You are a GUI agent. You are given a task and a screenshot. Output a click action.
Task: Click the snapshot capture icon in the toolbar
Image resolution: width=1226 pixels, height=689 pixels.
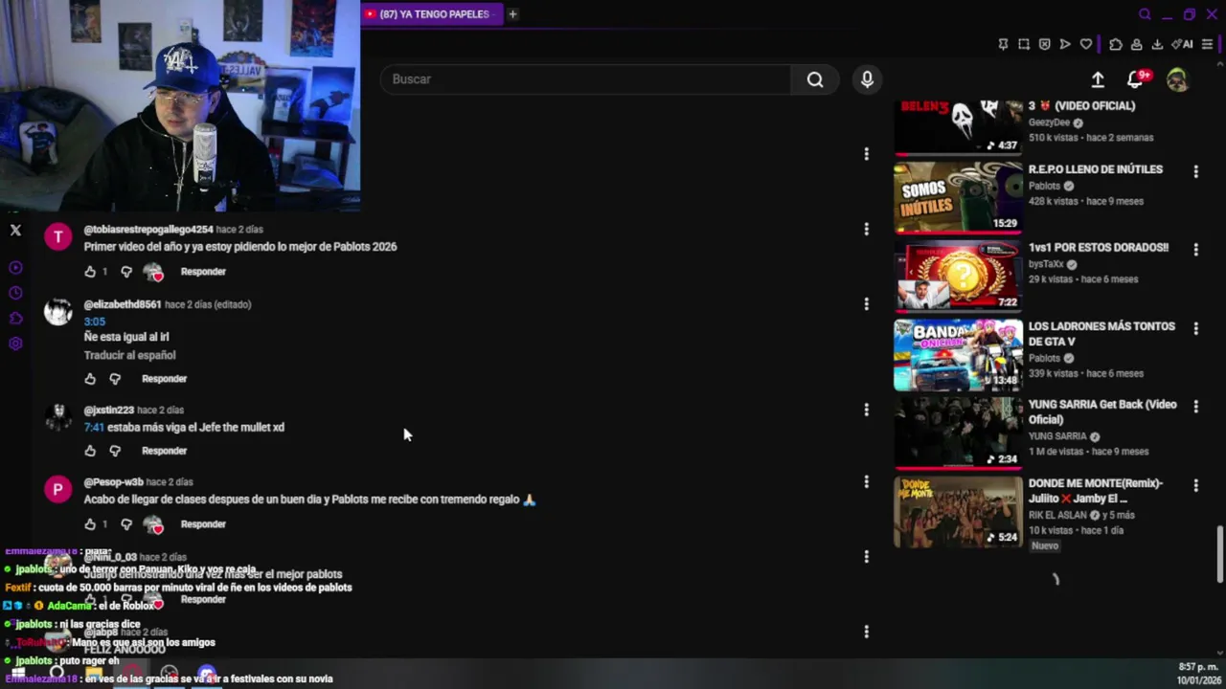(x=1024, y=44)
